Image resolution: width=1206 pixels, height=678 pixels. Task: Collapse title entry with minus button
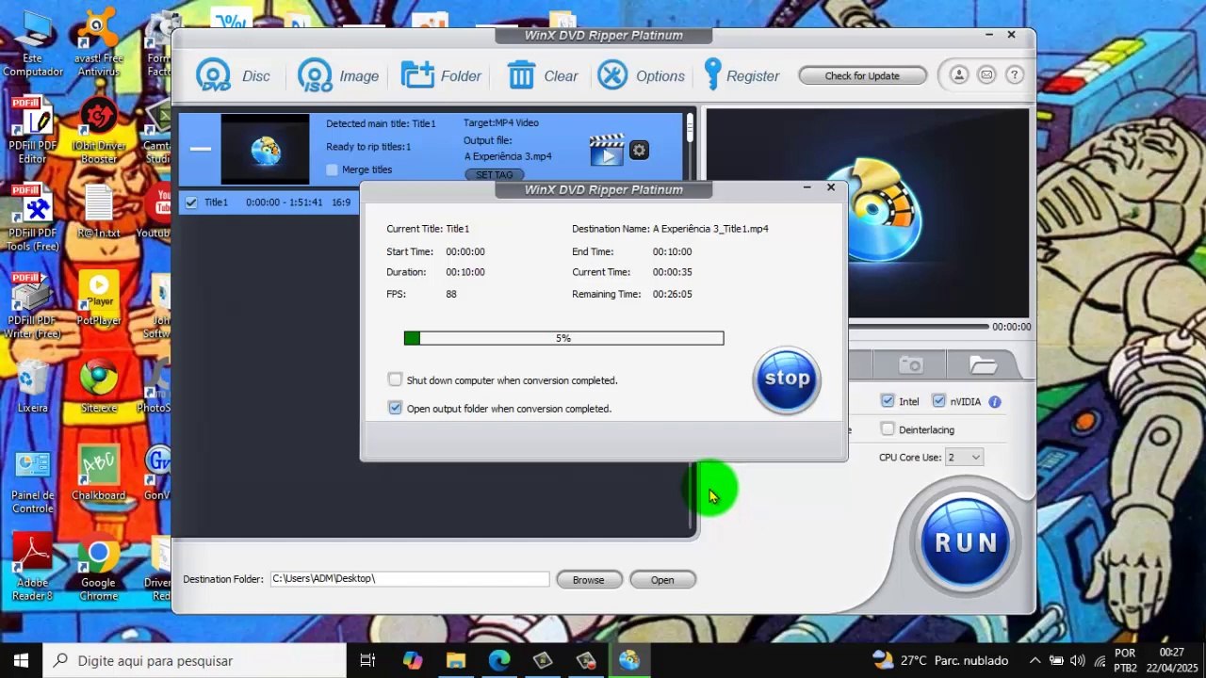click(x=200, y=149)
